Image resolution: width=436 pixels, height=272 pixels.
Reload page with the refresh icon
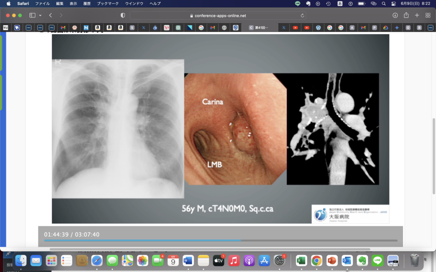(x=302, y=15)
